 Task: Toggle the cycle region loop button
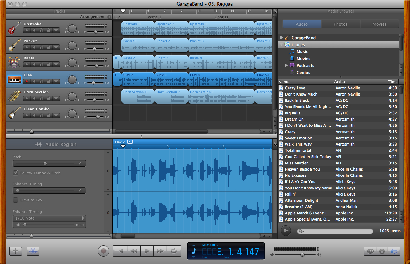[x=174, y=251]
